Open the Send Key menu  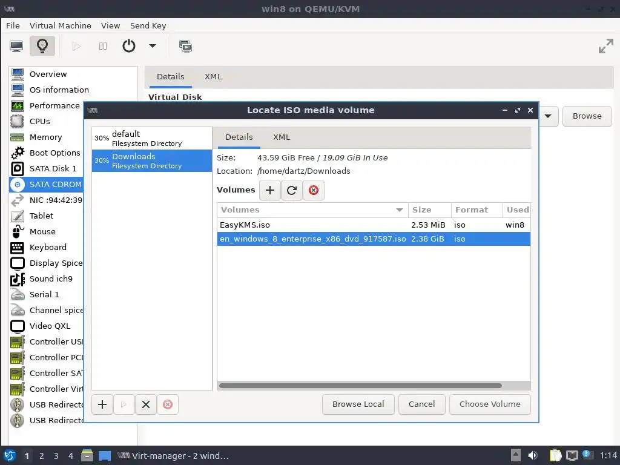(148, 25)
